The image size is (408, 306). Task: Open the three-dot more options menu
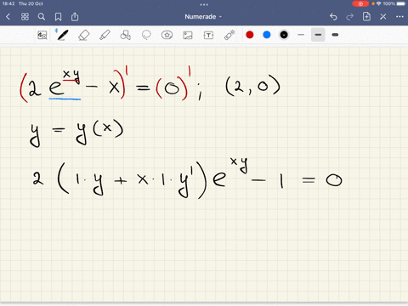[399, 17]
